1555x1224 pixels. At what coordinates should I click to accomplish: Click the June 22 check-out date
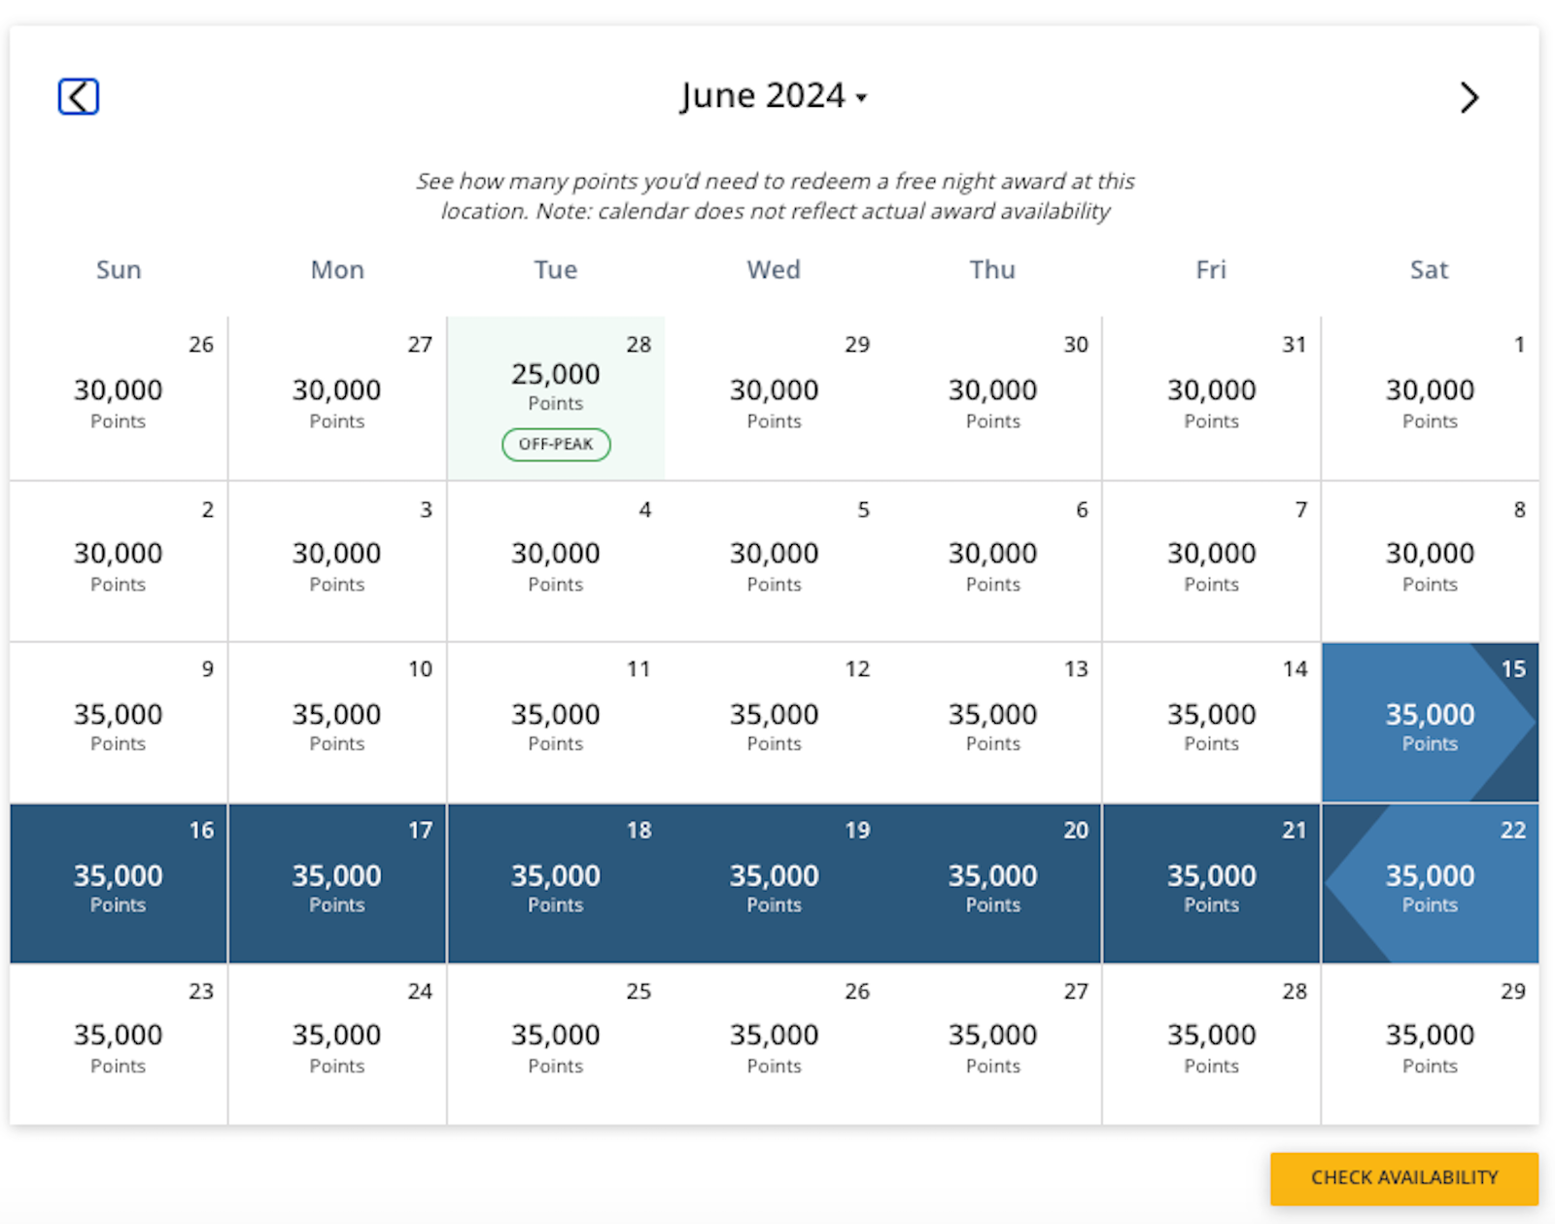tap(1431, 883)
